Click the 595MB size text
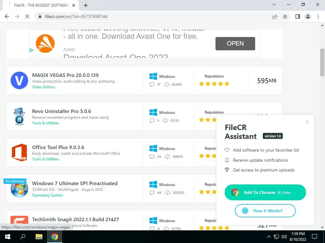Viewport: 325px width, 243px height. [267, 81]
